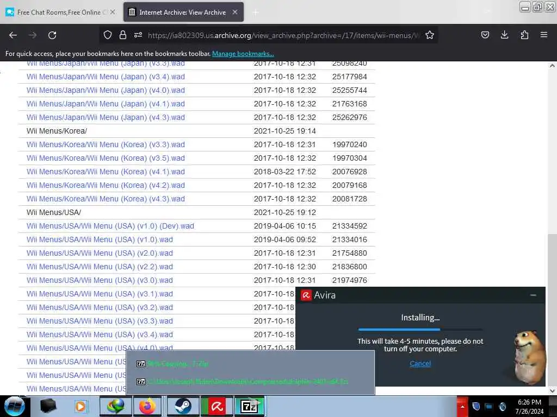Open the network tray icon

pos(489,406)
